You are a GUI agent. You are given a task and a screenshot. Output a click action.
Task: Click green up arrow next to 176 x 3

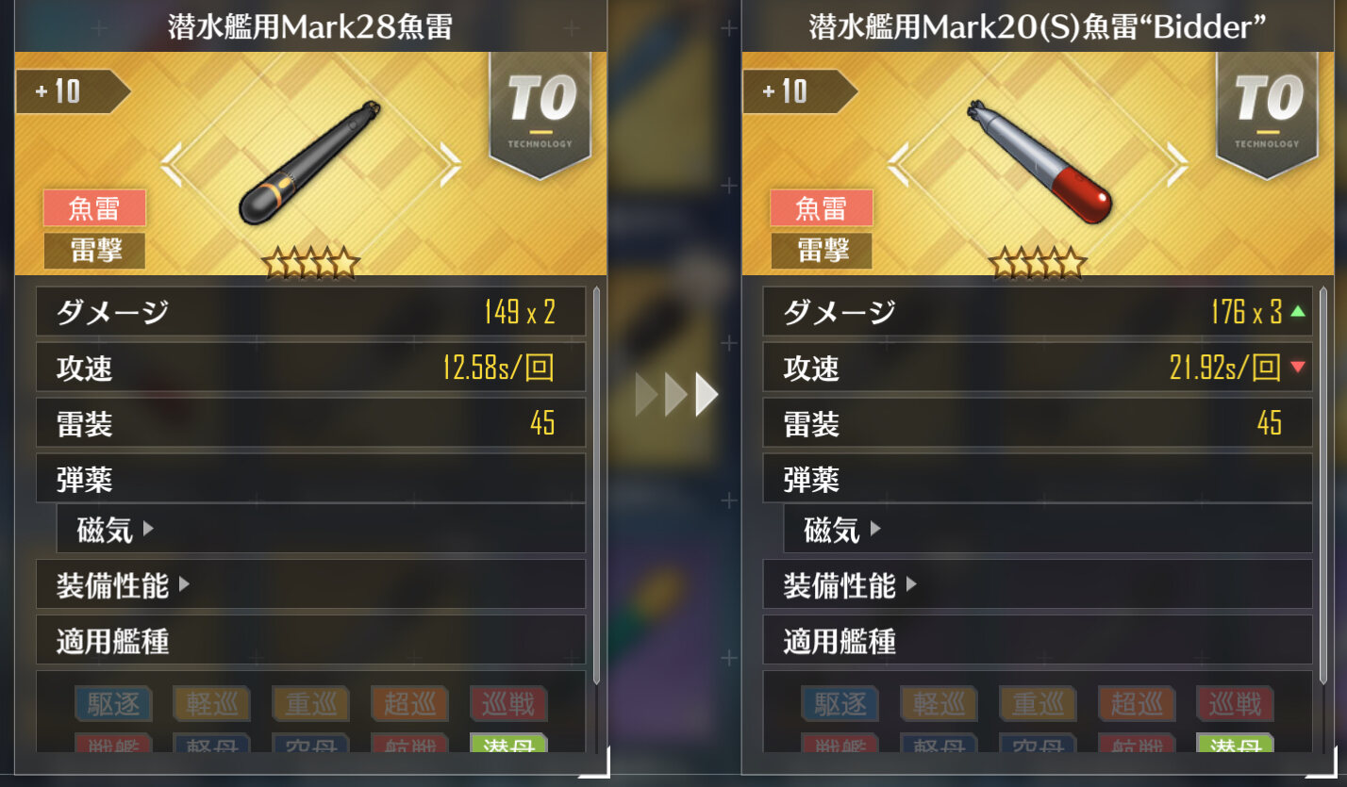click(1298, 312)
